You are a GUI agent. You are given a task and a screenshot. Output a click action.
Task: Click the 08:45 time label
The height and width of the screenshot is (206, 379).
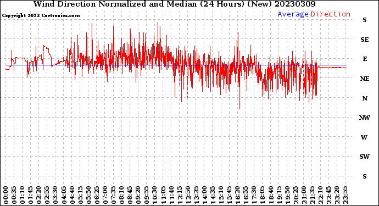pyautogui.click(x=130, y=196)
